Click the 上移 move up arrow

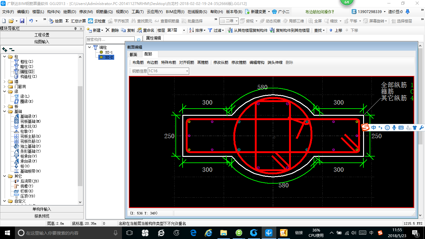pyautogui.click(x=336, y=30)
